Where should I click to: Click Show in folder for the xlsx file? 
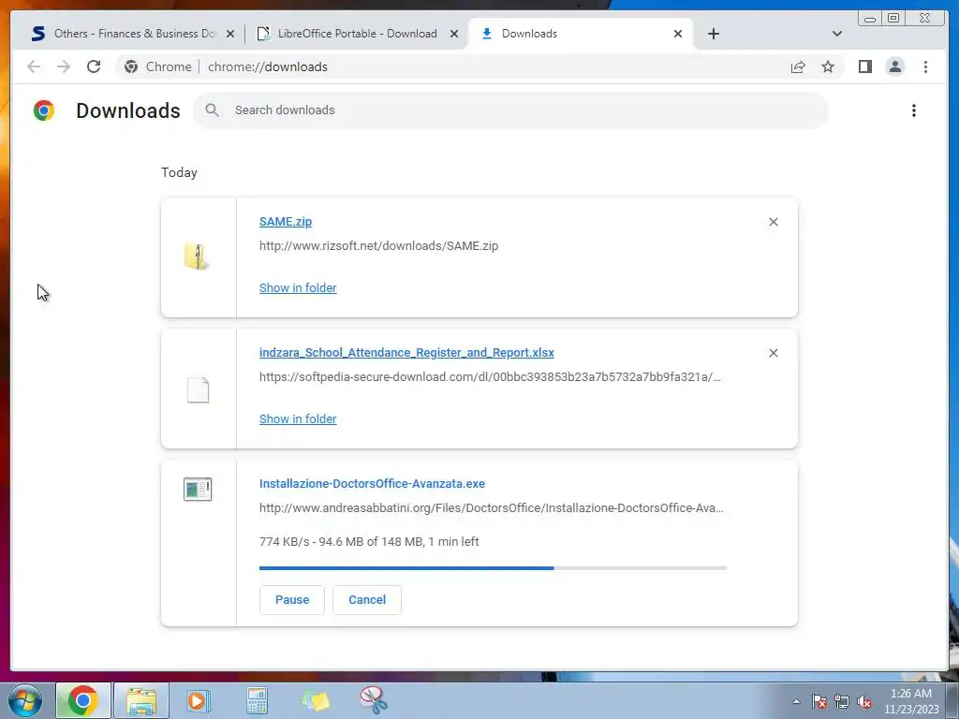click(298, 418)
